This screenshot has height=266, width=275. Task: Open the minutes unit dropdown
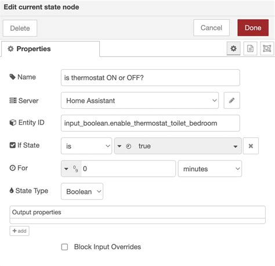click(210, 169)
